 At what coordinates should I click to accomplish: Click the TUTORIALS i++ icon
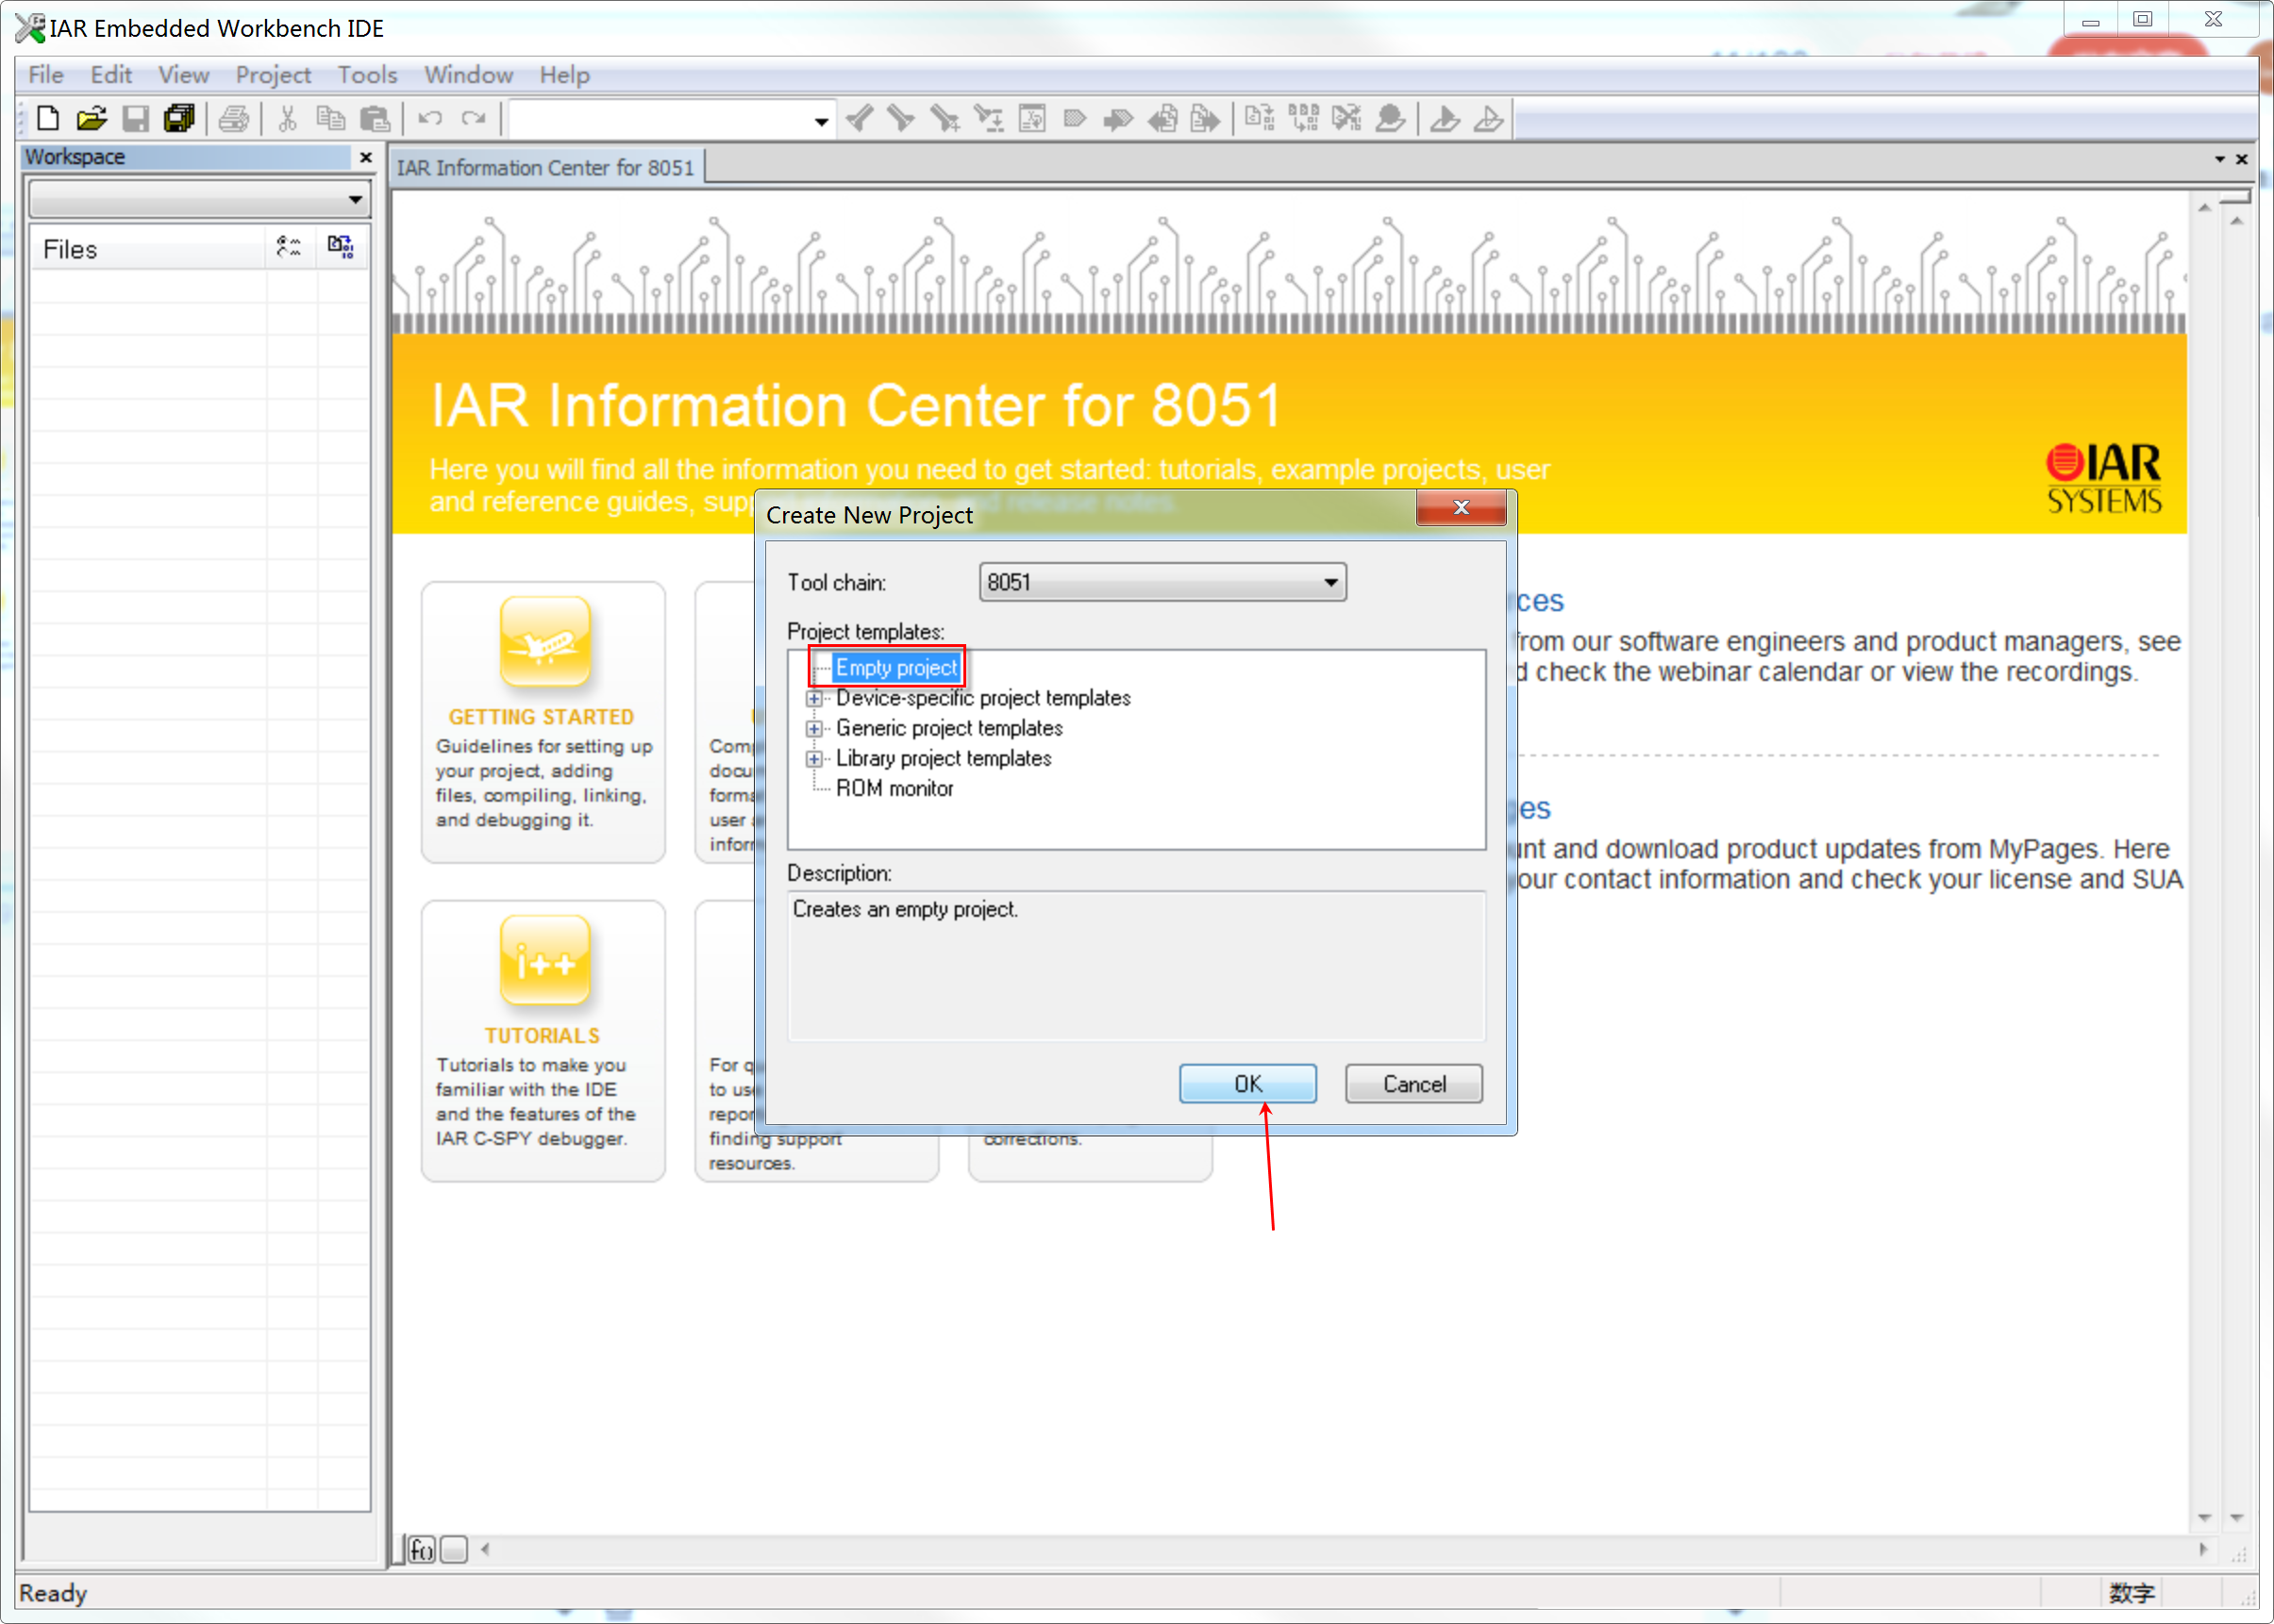[544, 960]
